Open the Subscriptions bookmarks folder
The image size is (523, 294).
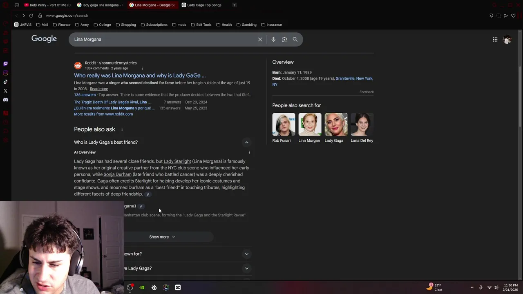[x=154, y=24]
